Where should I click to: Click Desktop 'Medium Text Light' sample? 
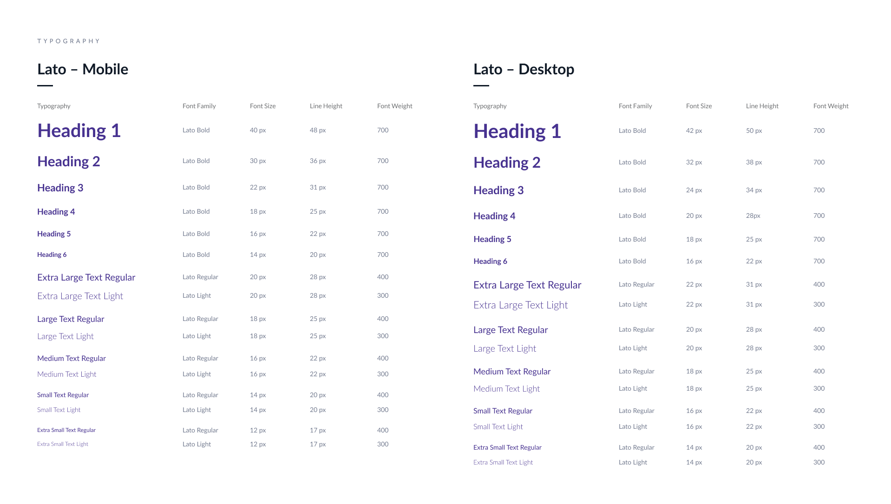pos(506,389)
